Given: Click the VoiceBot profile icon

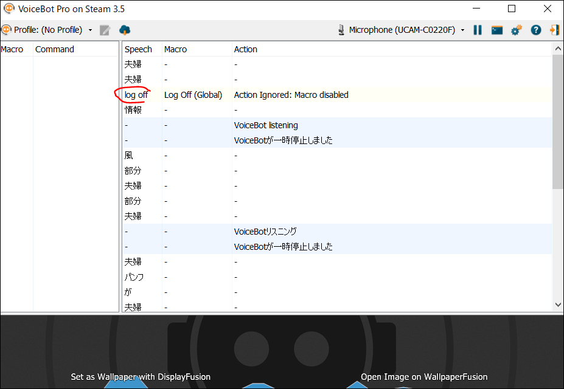Looking at the screenshot, I should (6, 30).
